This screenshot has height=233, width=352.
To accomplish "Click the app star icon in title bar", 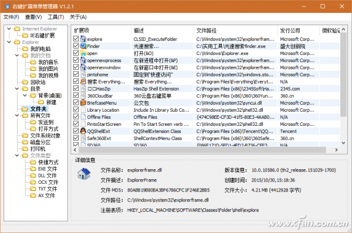I will click(8, 6).
